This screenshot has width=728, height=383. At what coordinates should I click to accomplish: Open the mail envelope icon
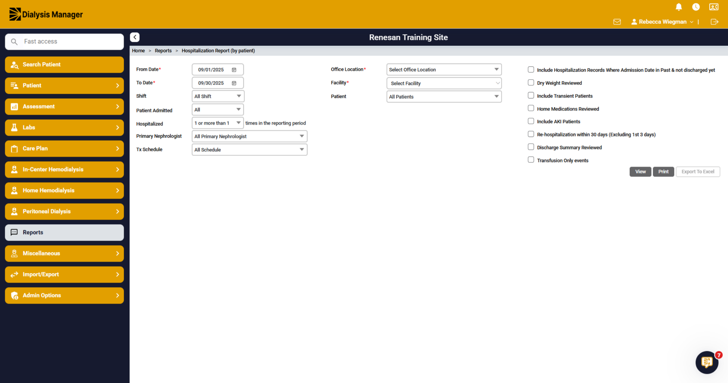click(617, 22)
